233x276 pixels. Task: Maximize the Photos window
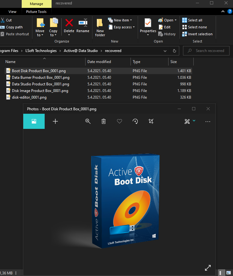(x=194, y=109)
